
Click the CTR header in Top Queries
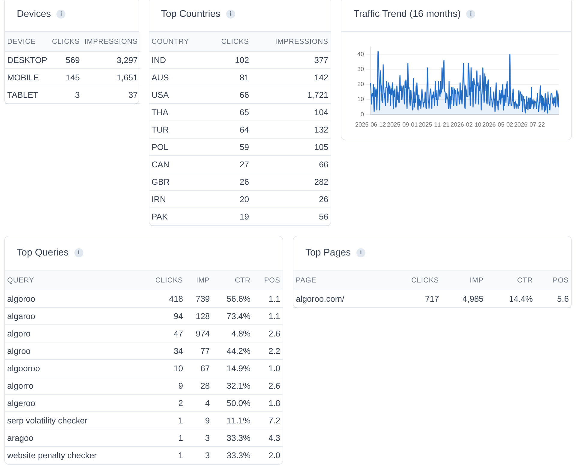tap(242, 280)
